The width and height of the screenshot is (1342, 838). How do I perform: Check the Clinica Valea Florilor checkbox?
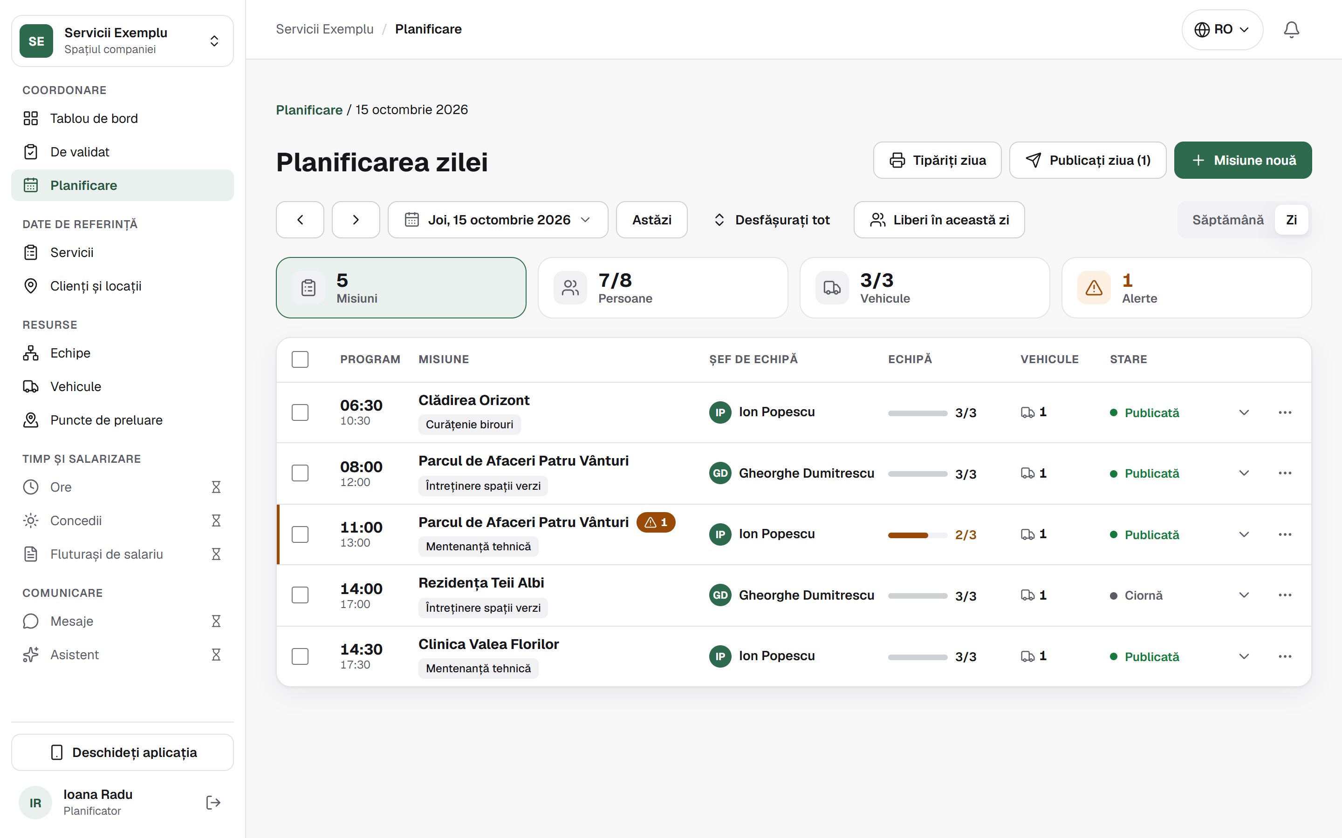300,656
